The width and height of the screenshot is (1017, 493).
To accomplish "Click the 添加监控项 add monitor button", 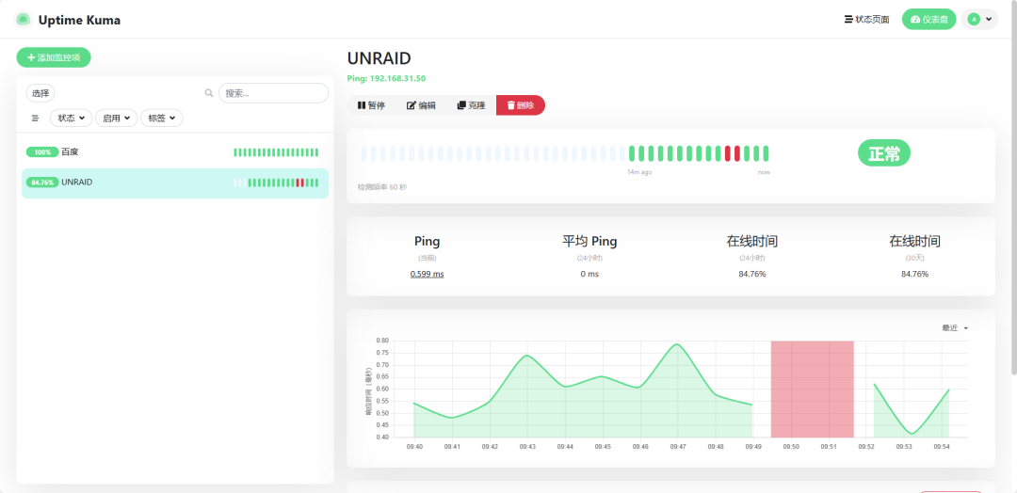I will [x=54, y=57].
